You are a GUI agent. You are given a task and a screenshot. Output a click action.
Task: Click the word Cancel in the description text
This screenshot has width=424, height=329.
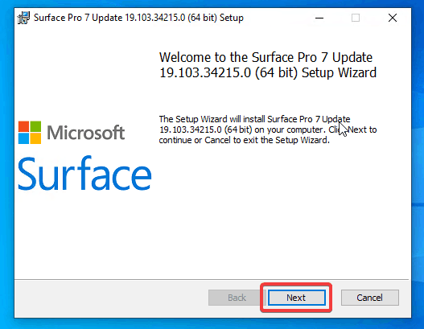click(217, 140)
